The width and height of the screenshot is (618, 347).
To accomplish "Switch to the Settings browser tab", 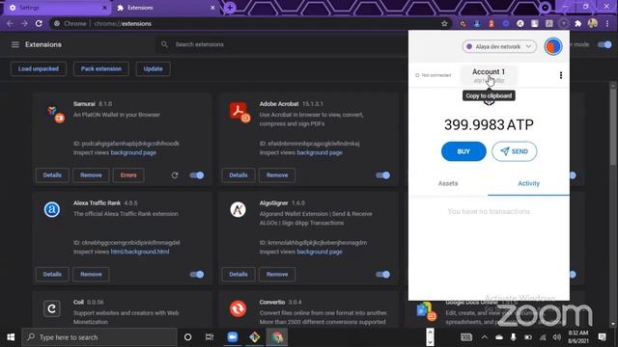I will (x=58, y=8).
